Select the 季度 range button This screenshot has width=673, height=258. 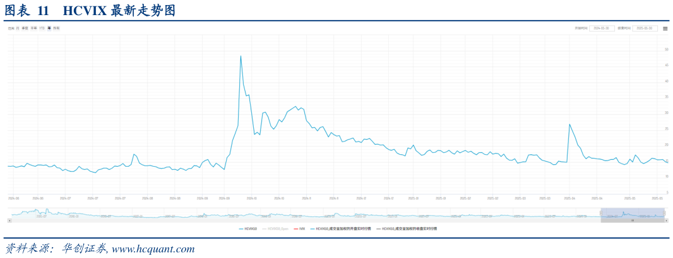pos(25,28)
